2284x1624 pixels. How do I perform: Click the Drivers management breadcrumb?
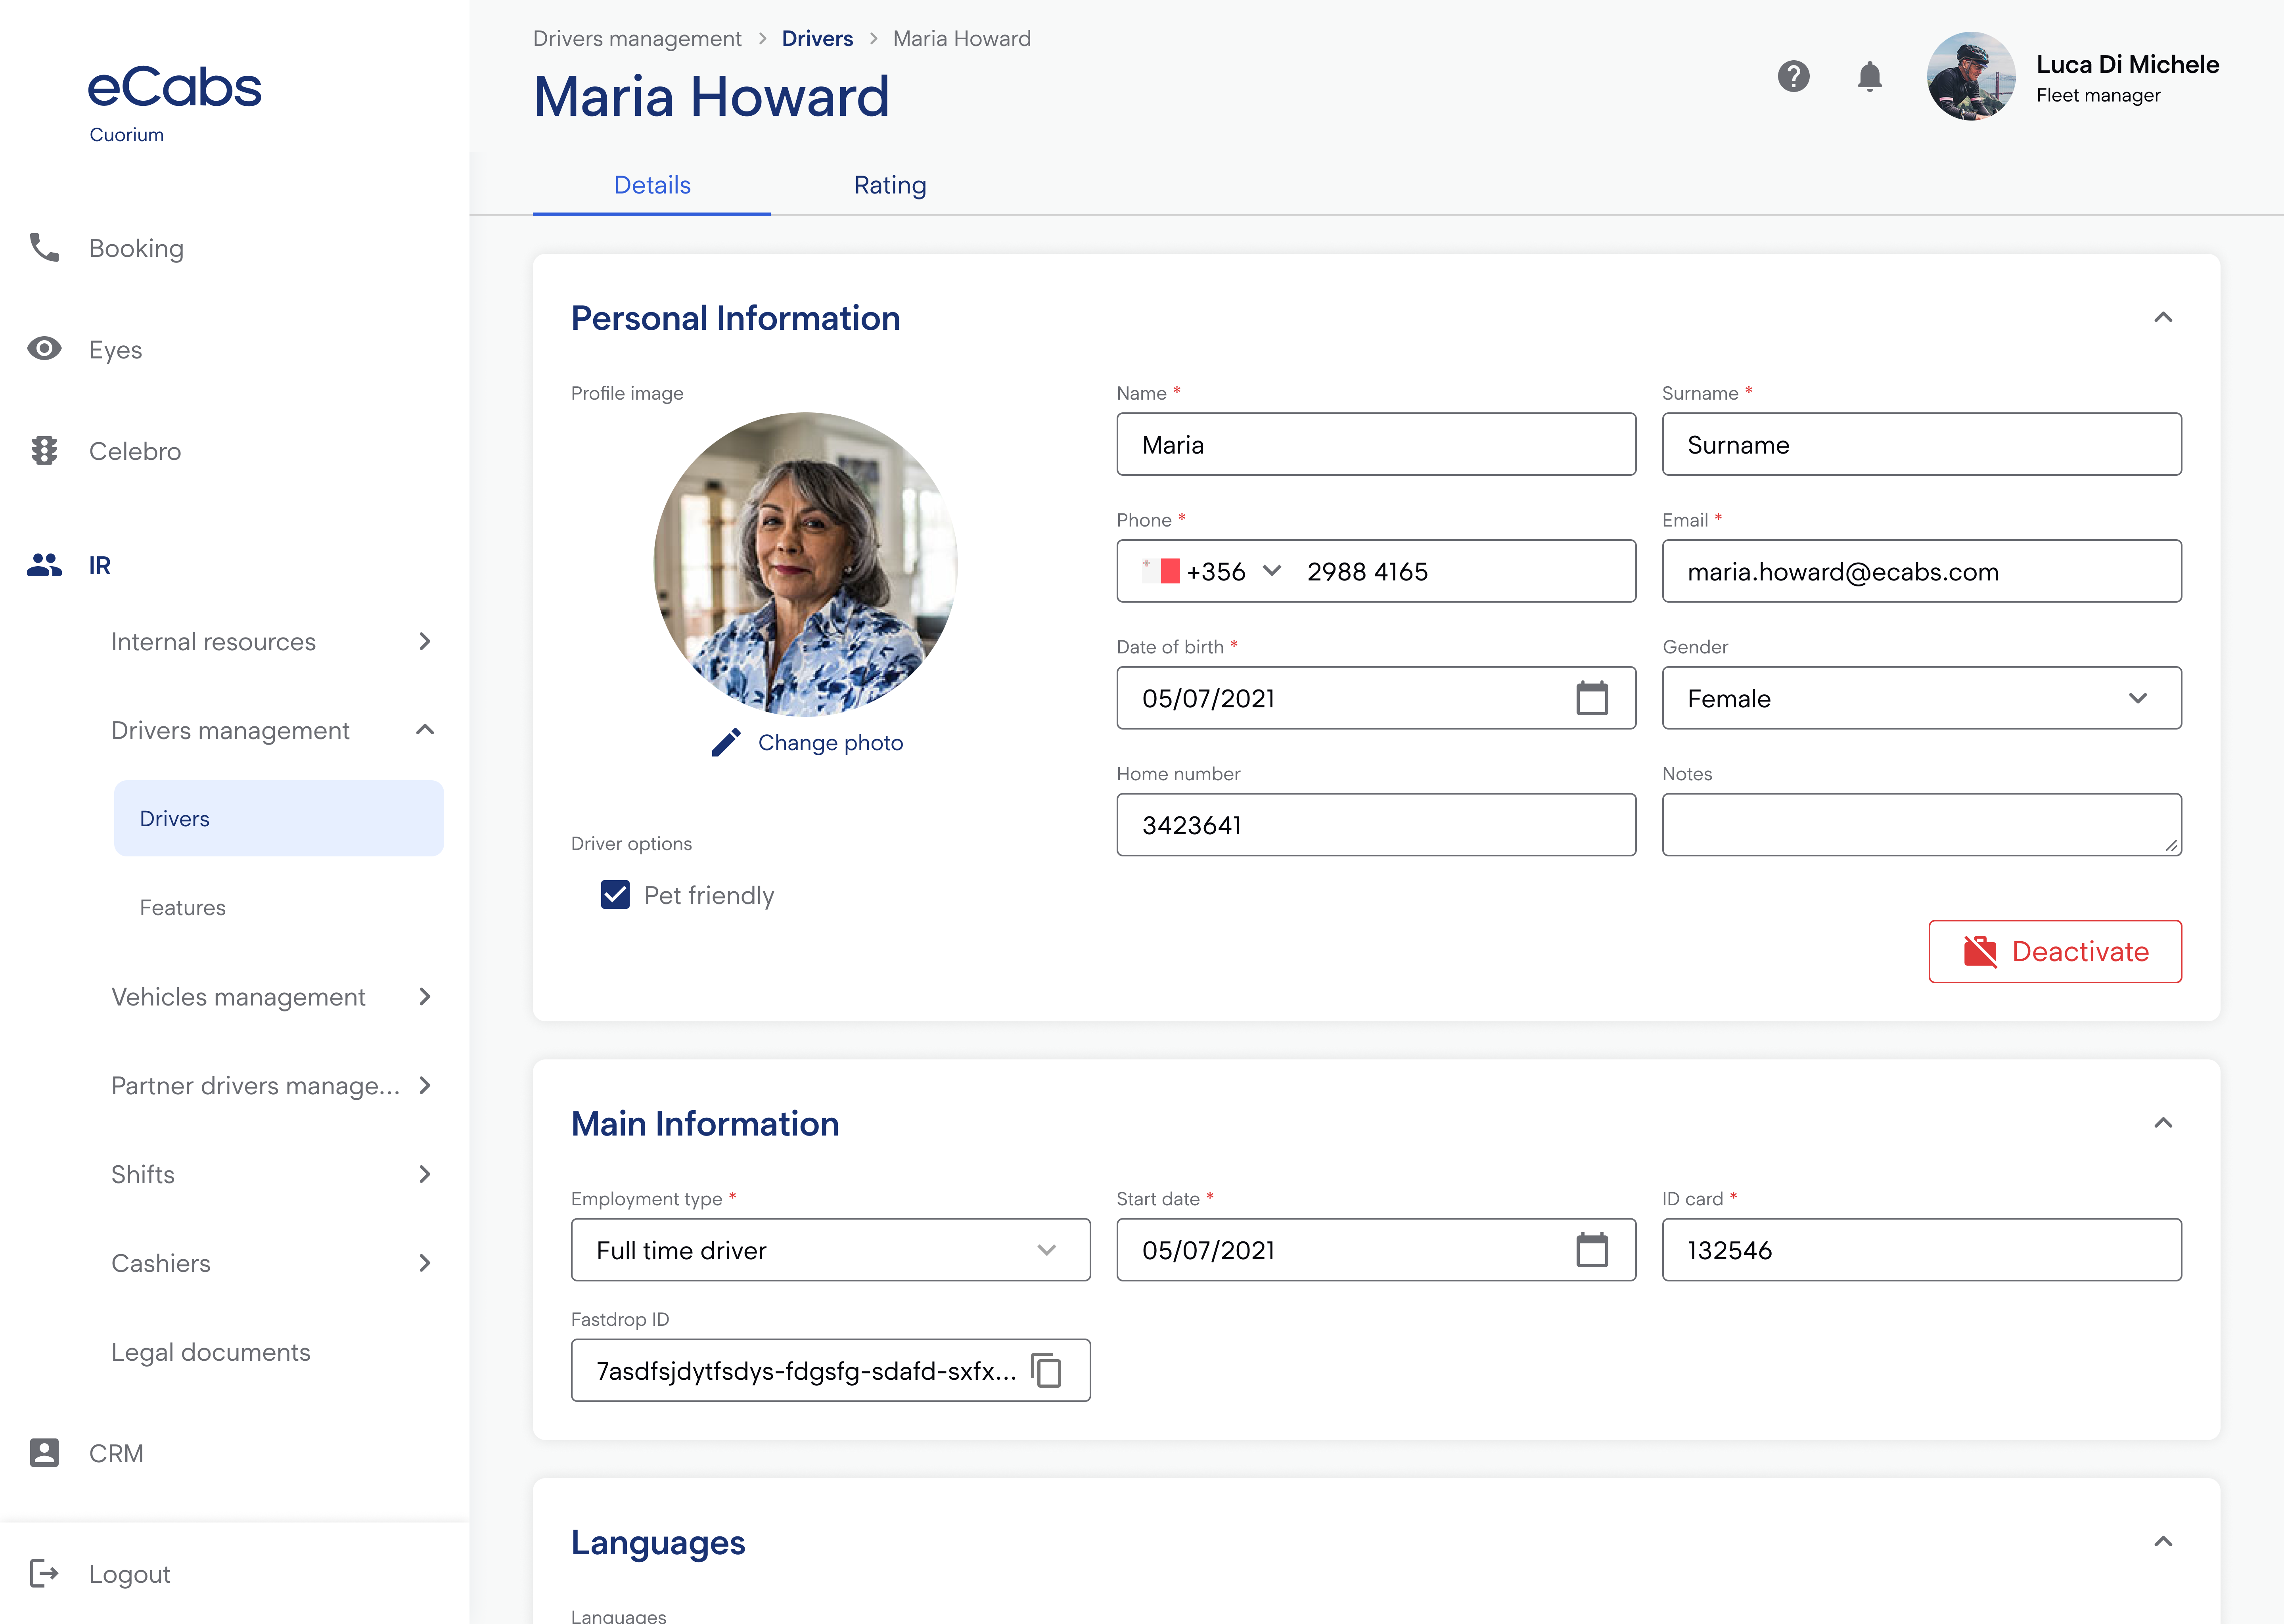click(x=637, y=38)
